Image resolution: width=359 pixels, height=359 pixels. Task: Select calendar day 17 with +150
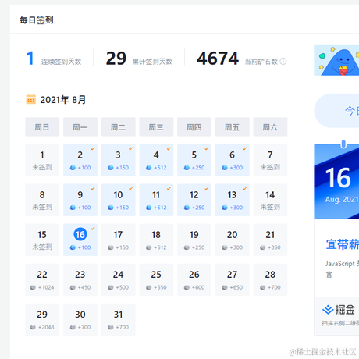118,240
